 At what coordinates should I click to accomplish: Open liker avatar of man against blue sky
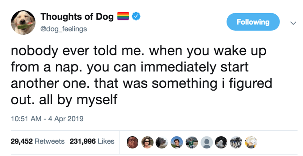click(177, 142)
